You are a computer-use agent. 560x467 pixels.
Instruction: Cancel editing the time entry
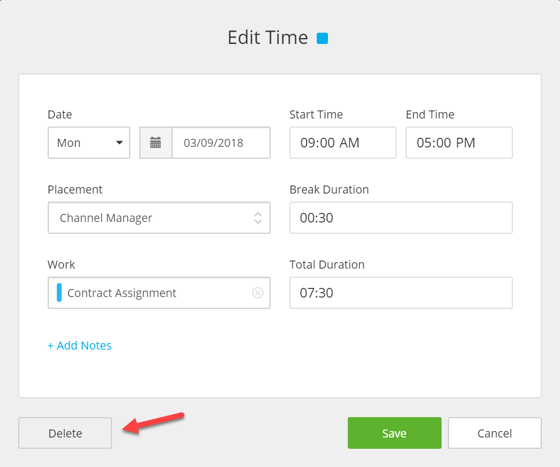495,433
